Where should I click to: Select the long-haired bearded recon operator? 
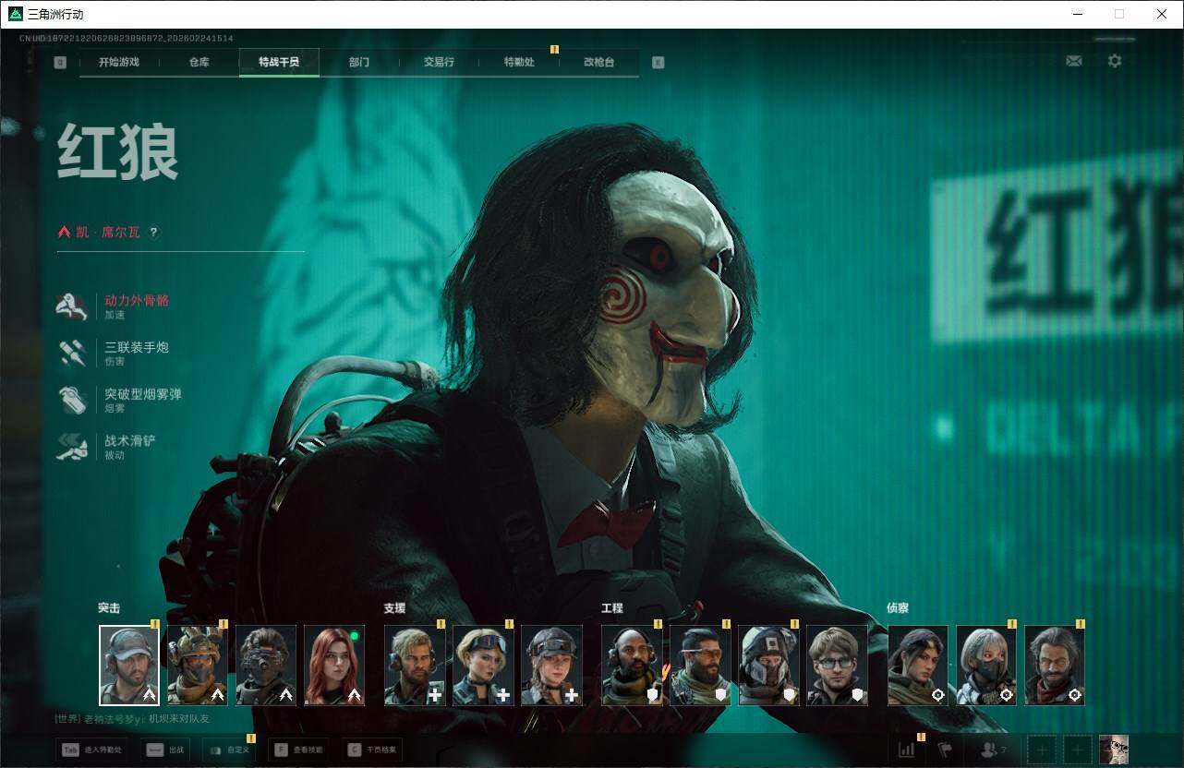pyautogui.click(x=1055, y=666)
